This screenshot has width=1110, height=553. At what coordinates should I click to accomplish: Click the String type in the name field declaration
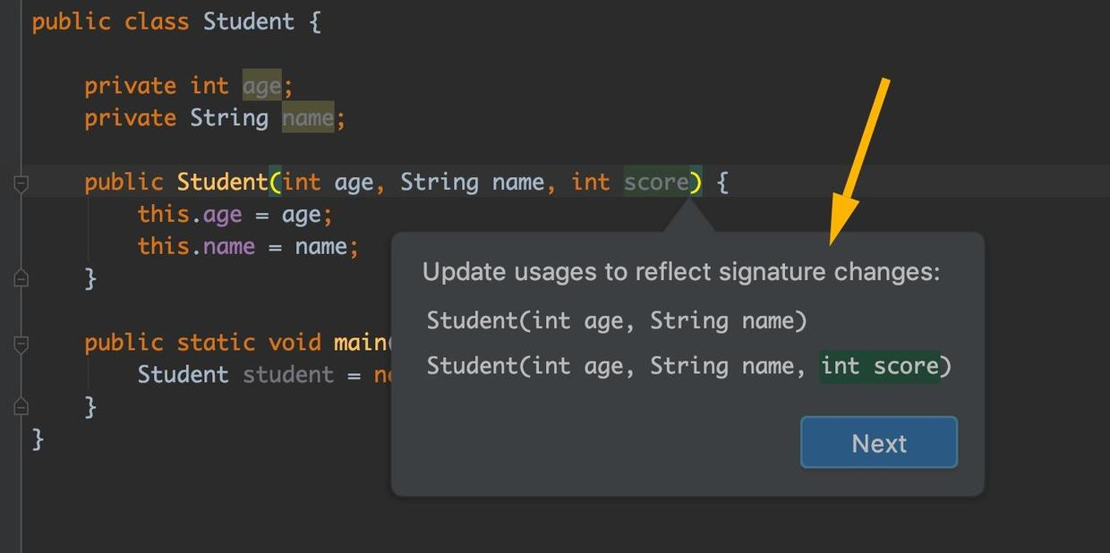coord(228,118)
